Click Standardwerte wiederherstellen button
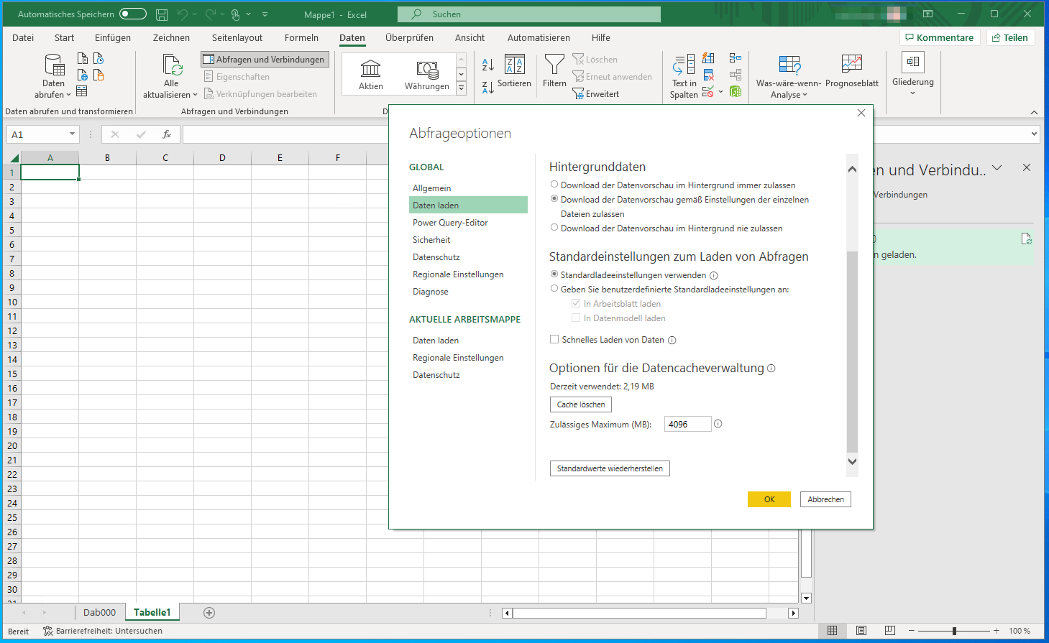Viewport: 1049px width, 643px height. click(x=610, y=468)
